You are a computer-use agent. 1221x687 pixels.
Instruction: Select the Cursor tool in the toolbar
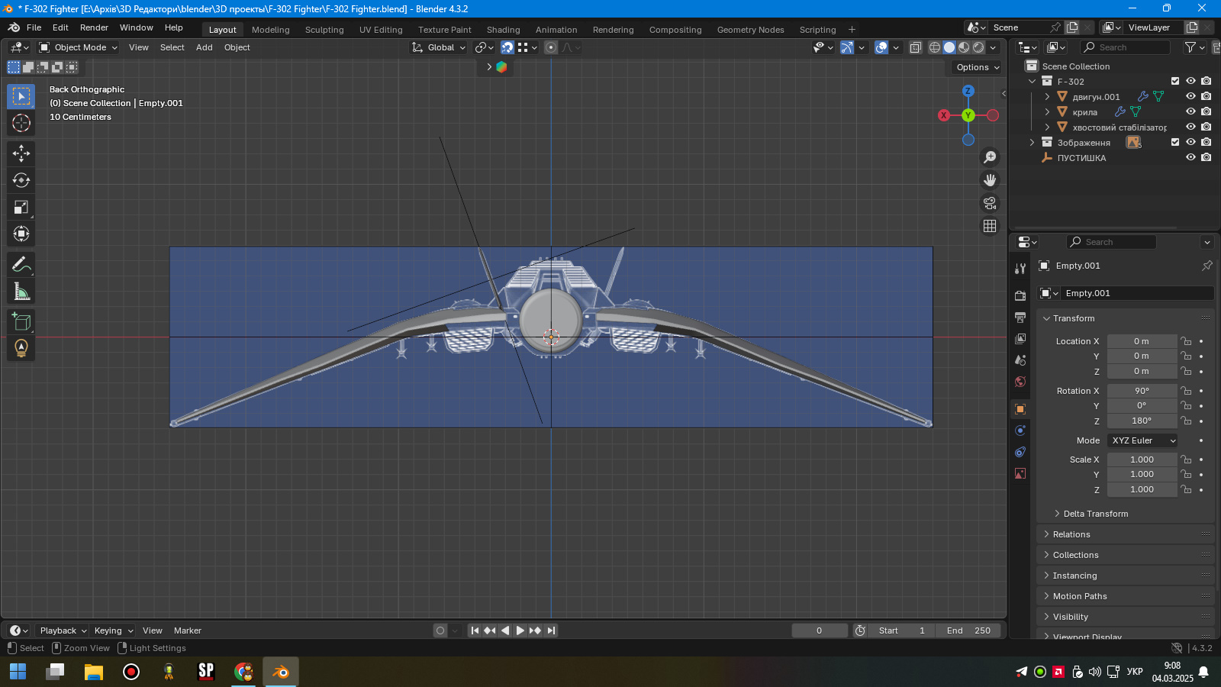[x=21, y=123]
